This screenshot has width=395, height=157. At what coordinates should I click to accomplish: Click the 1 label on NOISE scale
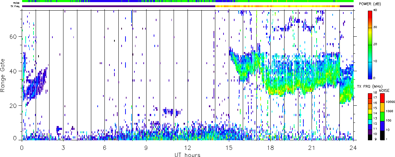coord(386,139)
